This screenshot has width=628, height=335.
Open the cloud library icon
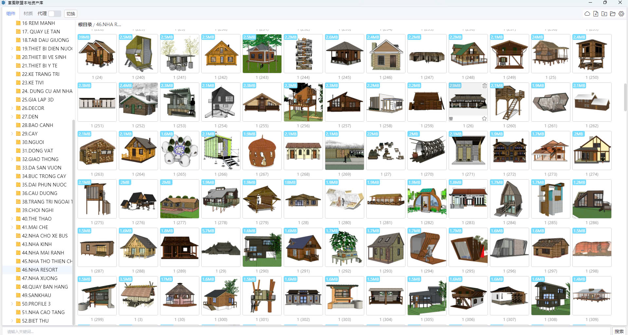[x=587, y=14]
